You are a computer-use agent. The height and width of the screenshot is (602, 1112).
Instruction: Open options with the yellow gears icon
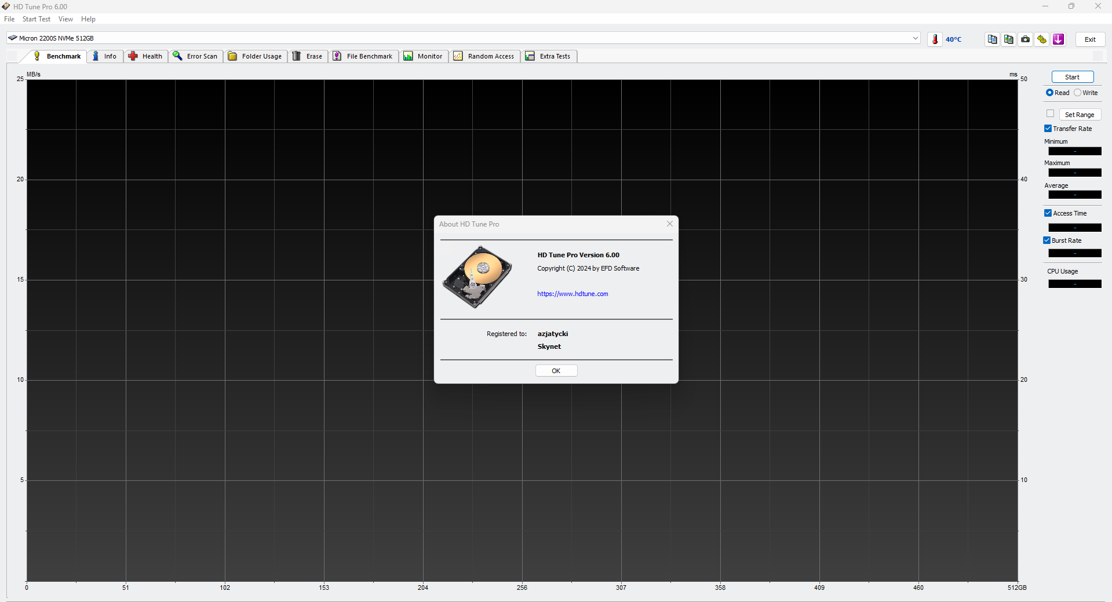[1042, 39]
